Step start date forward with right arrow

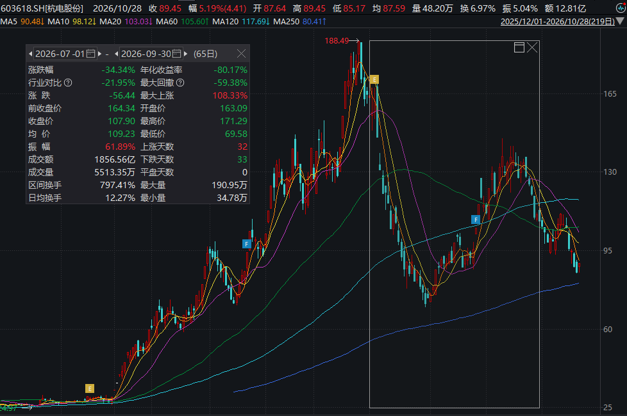(x=99, y=54)
